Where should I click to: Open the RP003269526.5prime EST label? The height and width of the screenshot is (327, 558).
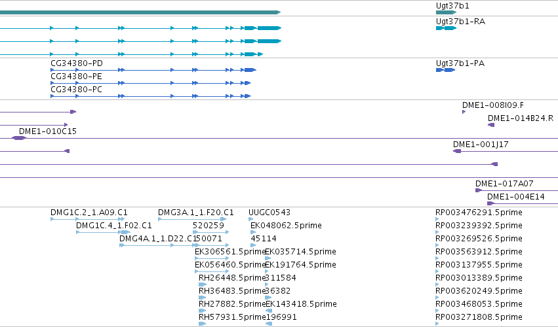[x=479, y=239]
